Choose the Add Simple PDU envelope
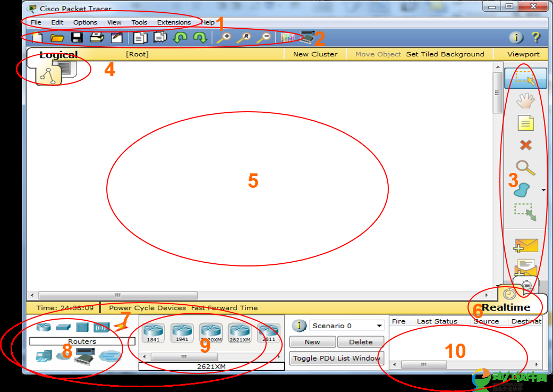This screenshot has height=392, width=553. 526,245
